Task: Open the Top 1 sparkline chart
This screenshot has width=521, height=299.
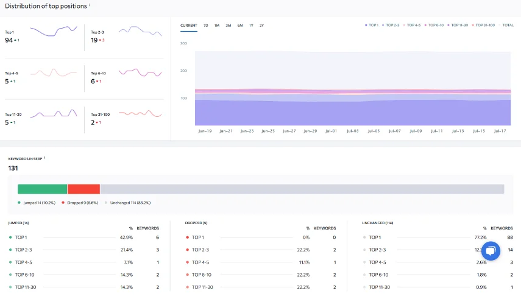Action: coord(54,31)
